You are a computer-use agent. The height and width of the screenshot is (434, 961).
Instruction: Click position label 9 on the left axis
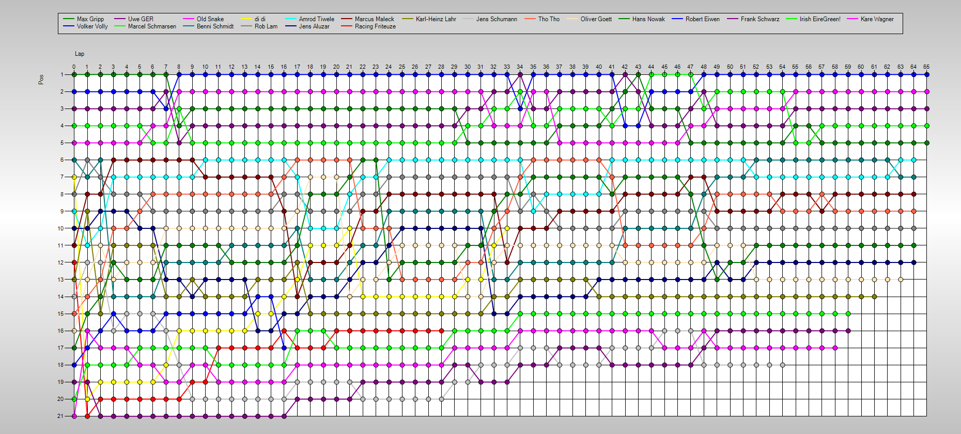[x=62, y=211]
